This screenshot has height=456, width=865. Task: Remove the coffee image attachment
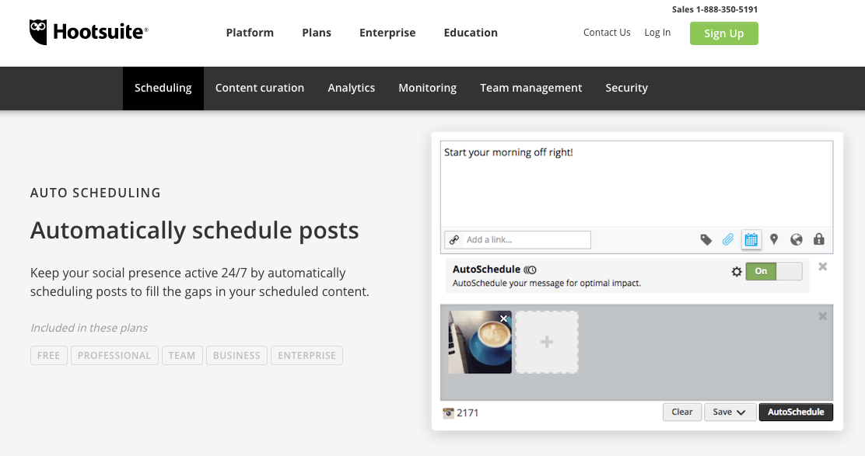coord(503,319)
